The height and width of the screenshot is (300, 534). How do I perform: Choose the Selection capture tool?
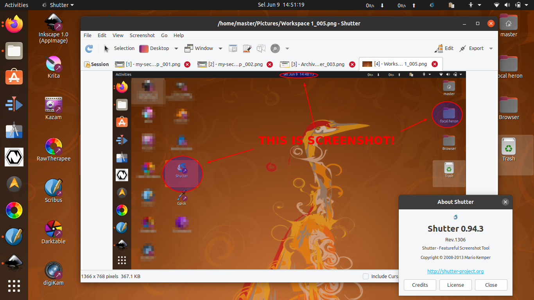pos(119,48)
